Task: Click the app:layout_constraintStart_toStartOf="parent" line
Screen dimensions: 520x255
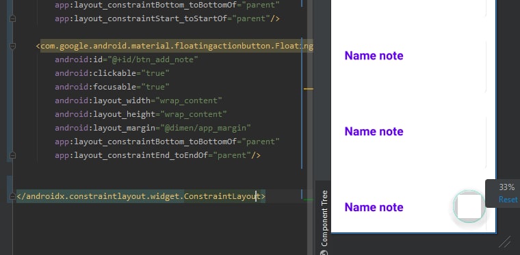Action: tap(167, 18)
